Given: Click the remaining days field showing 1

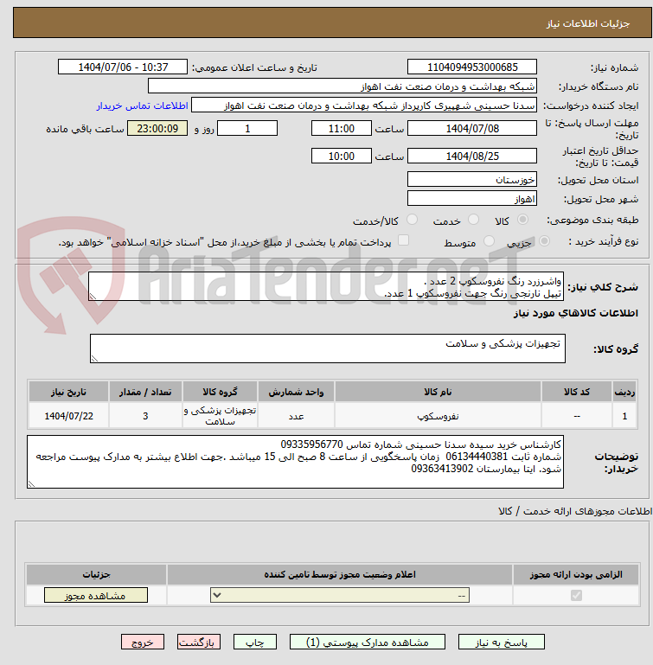Looking at the screenshot, I should pyautogui.click(x=247, y=129).
